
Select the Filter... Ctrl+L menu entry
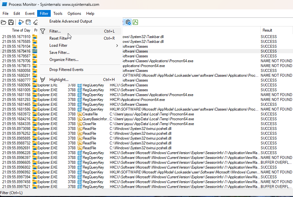pos(80,31)
